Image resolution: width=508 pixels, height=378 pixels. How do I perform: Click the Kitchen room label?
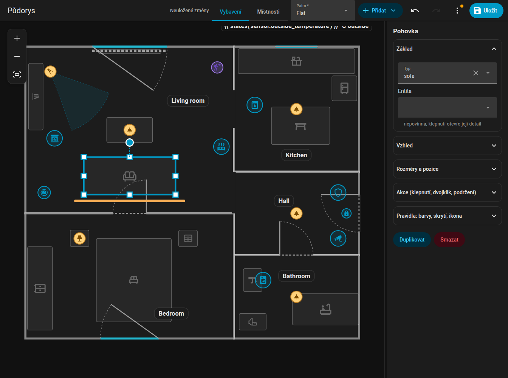296,155
